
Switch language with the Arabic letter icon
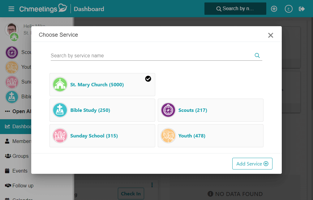click(289, 9)
